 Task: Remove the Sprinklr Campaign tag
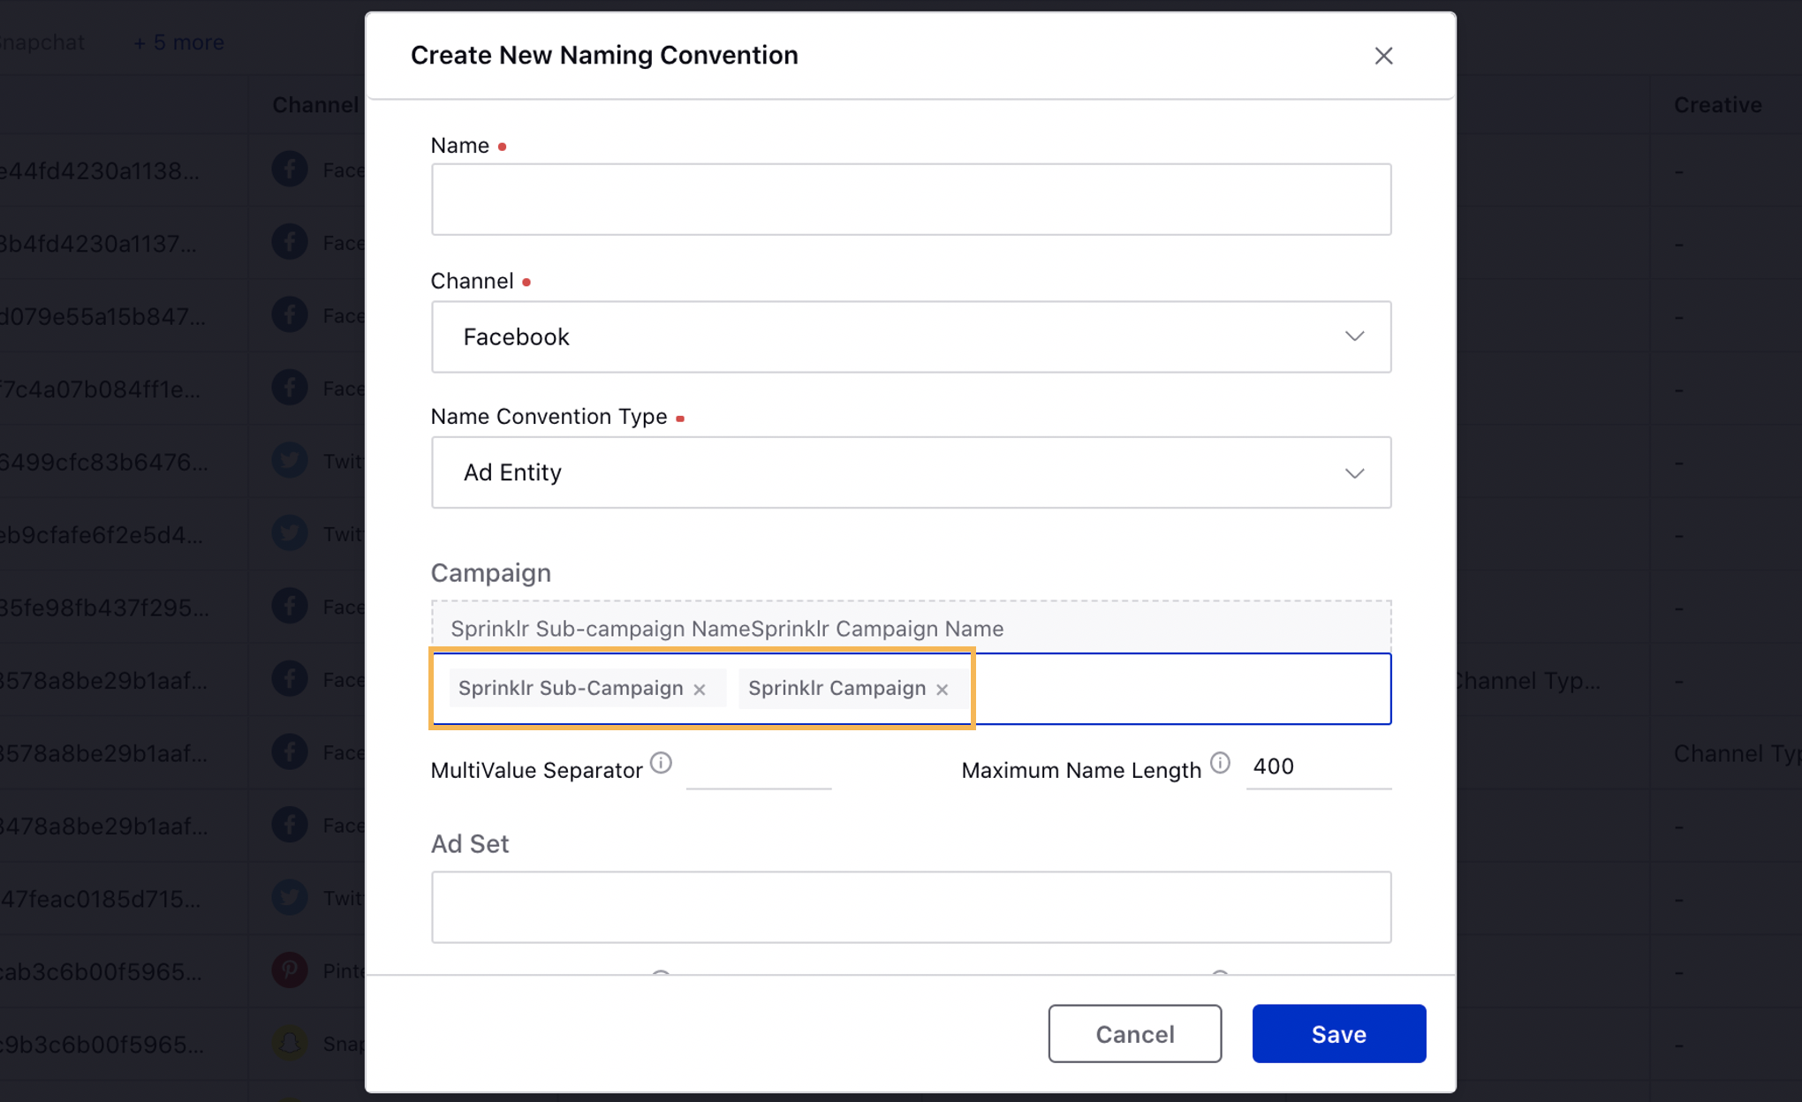tap(943, 689)
